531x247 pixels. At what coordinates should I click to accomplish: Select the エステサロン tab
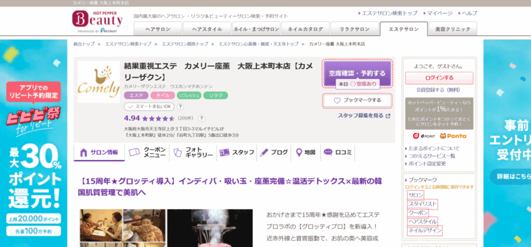[x=403, y=29]
